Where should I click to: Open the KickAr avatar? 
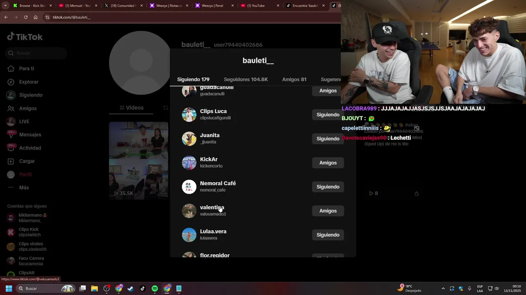[x=189, y=163]
